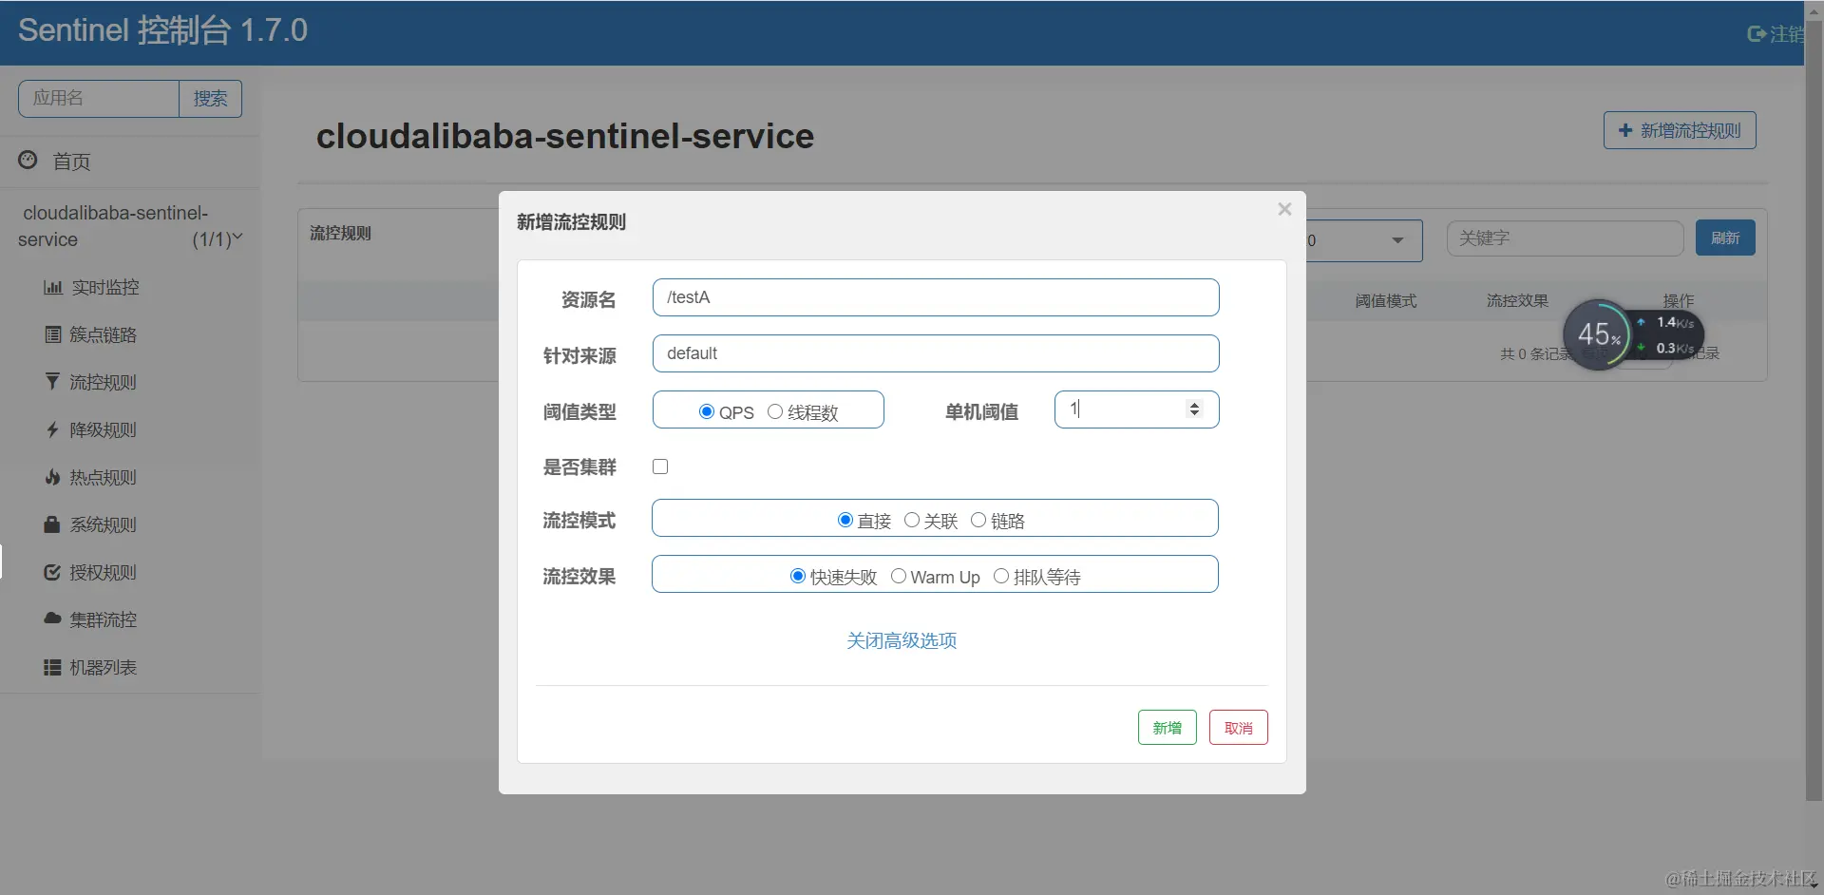Click the hotspot rules flame icon
Screen dimensions: 1824x895
pyautogui.click(x=53, y=478)
